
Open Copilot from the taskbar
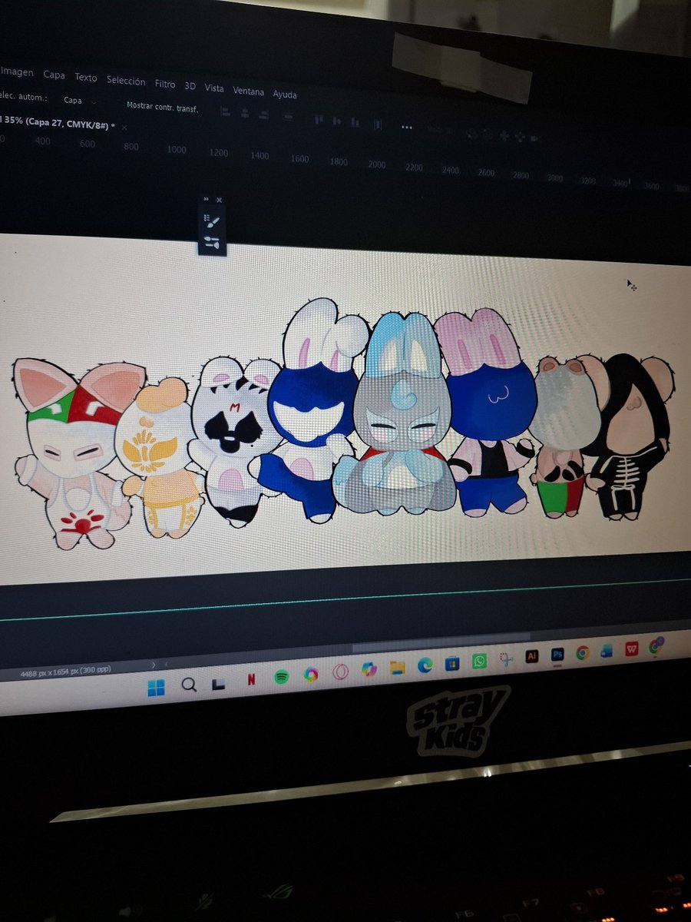[369, 670]
